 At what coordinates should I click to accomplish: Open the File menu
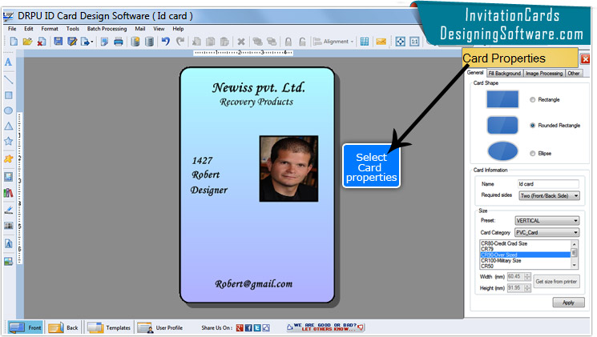pyautogui.click(x=12, y=29)
